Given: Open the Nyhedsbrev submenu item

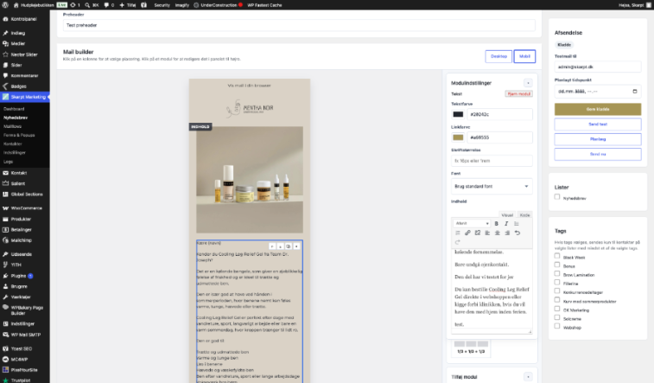Looking at the screenshot, I should [x=16, y=118].
